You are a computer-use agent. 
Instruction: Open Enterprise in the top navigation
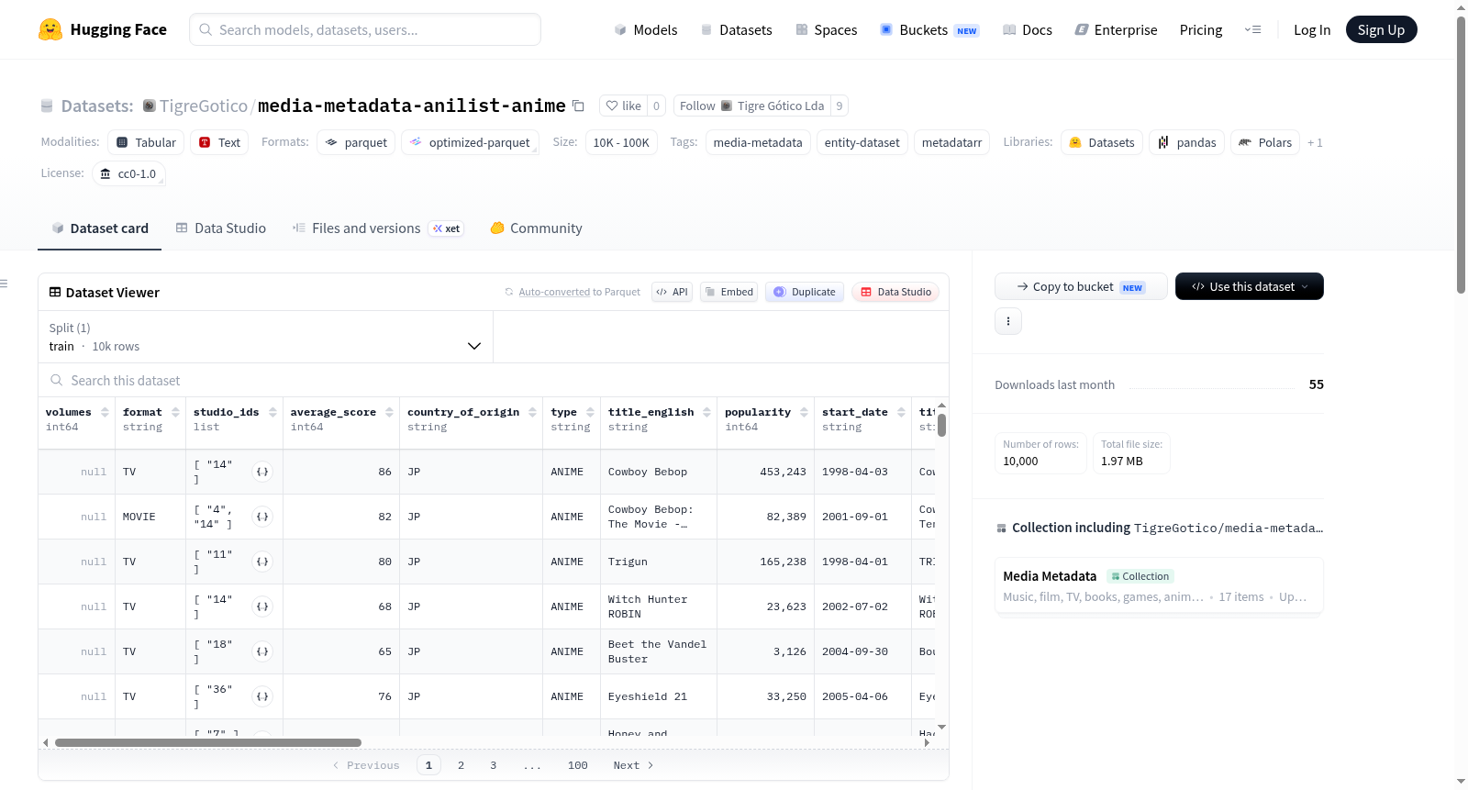point(1116,29)
